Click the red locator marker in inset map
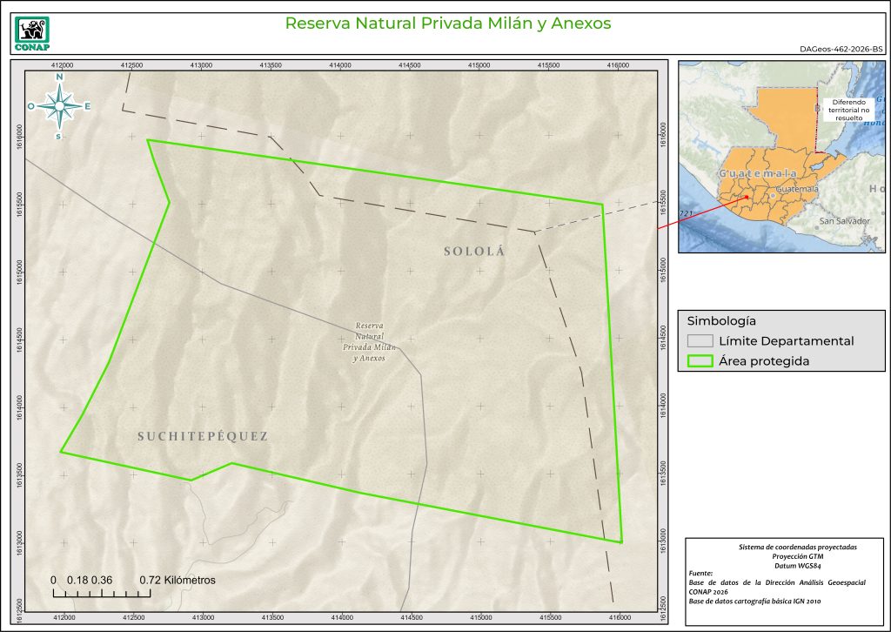 [x=747, y=198]
